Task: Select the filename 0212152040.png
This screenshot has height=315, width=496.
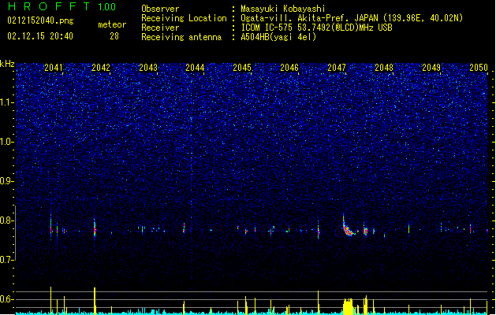Action: (40, 20)
